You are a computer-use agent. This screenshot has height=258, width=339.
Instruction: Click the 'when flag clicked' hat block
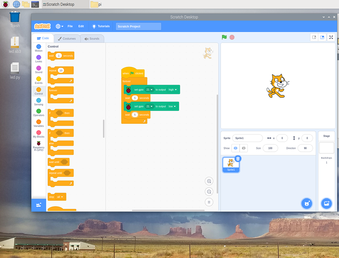coord(133,73)
